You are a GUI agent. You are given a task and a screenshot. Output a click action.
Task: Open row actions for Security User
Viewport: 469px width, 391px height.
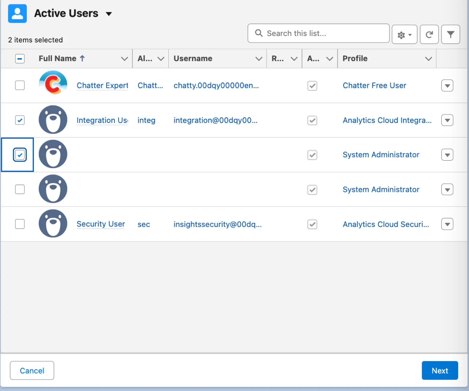tap(447, 224)
